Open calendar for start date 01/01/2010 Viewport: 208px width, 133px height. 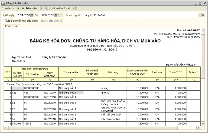click(x=32, y=15)
